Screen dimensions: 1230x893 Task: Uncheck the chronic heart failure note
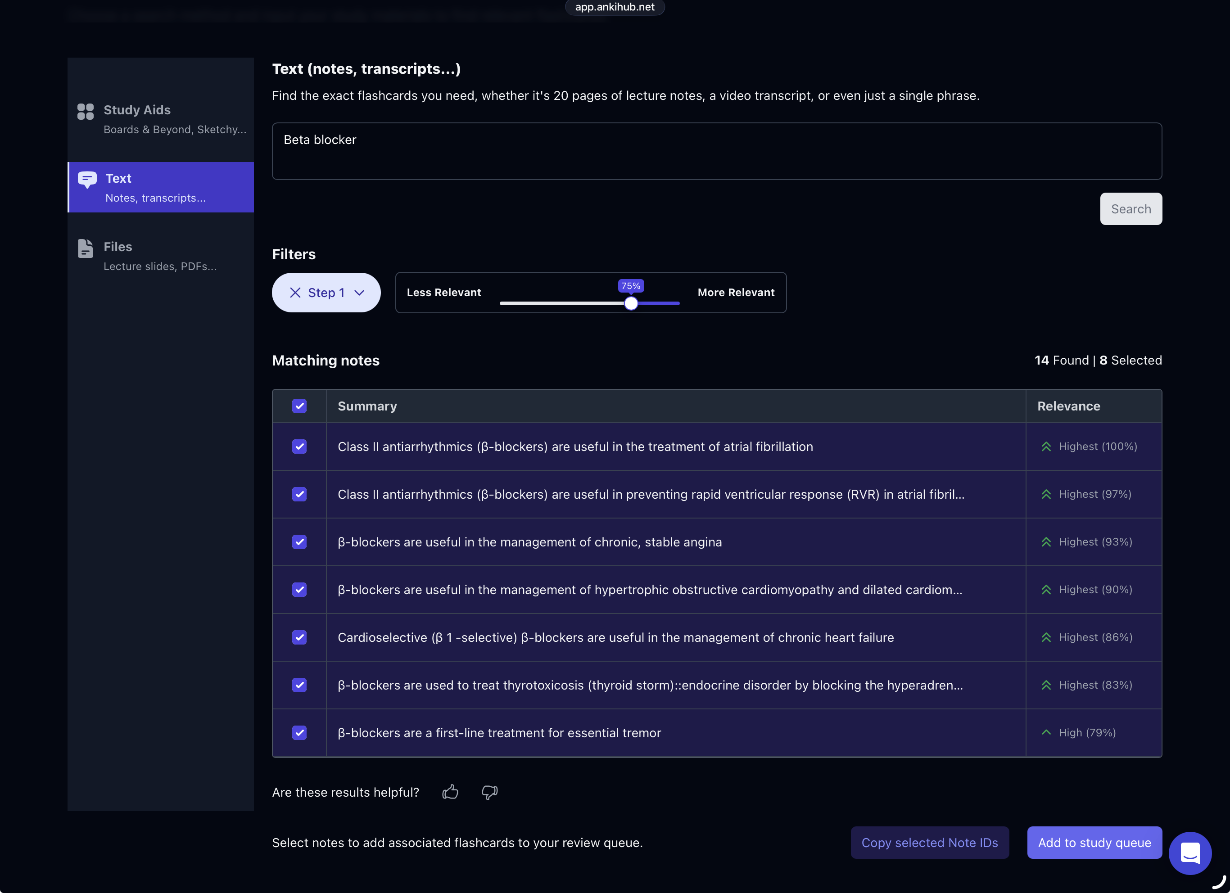pyautogui.click(x=299, y=638)
